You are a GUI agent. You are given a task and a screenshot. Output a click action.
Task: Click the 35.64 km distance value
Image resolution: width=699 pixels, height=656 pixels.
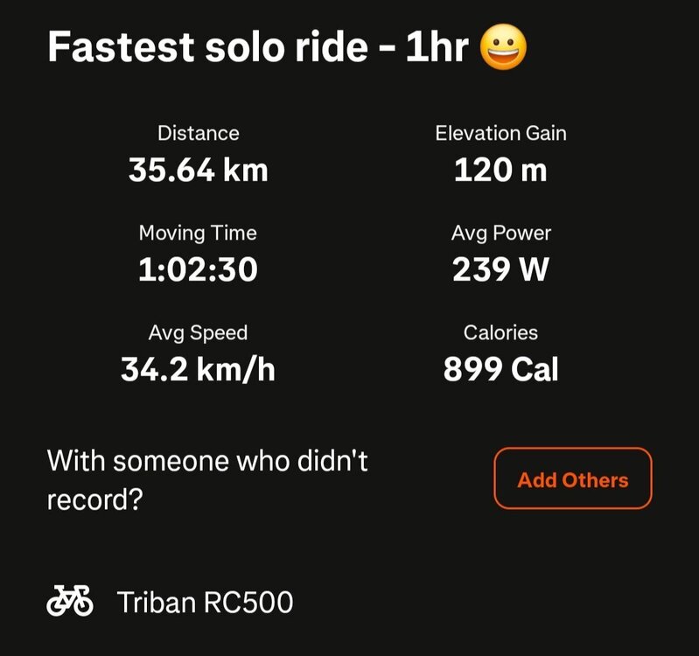[198, 170]
